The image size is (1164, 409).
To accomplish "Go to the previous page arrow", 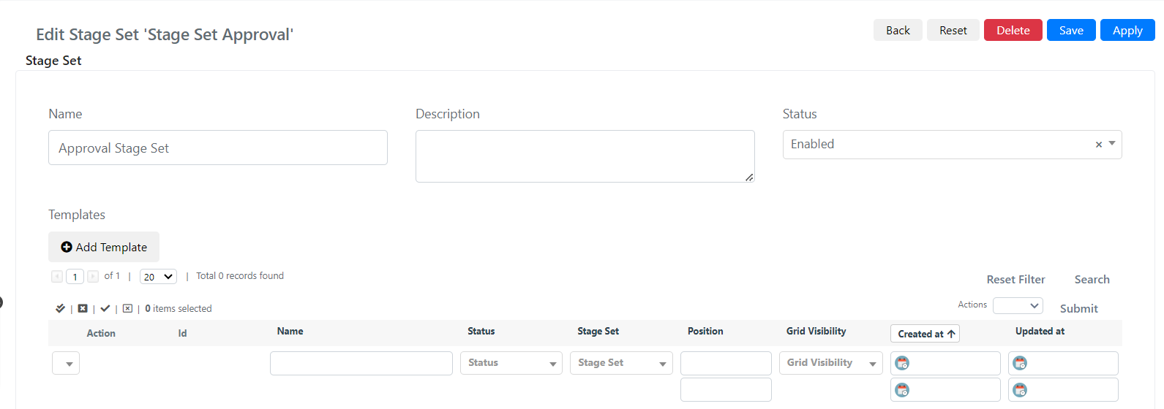I will pyautogui.click(x=57, y=276).
